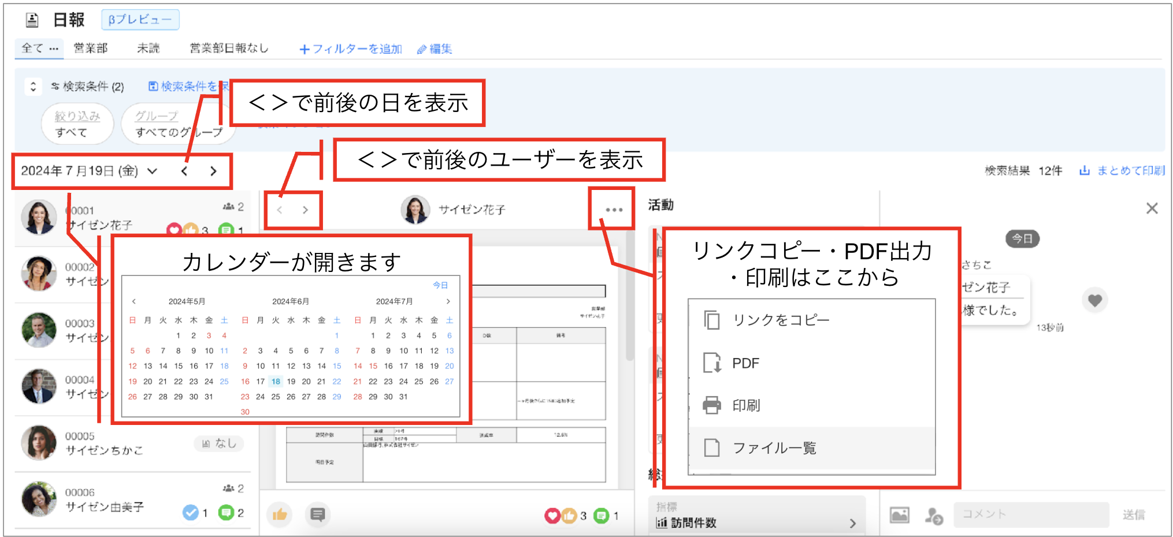1173x537 pixels.
Task: Click the mention user icon
Action: [x=933, y=515]
